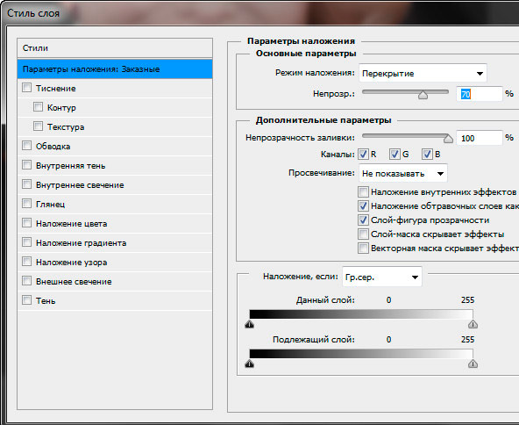
Task: Open the Наложение, если channel dropdown
Action: [382, 277]
